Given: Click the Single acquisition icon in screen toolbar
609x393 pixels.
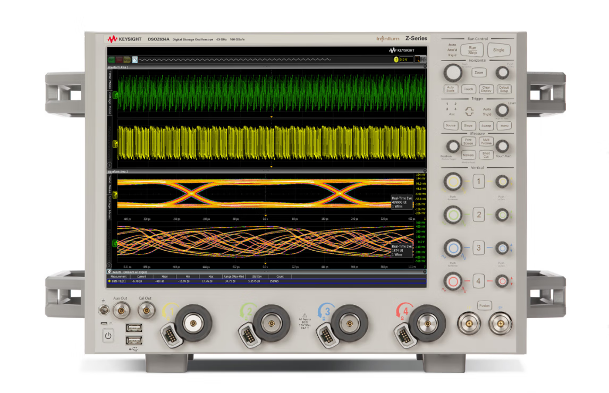Looking at the screenshot, I should coord(128,59).
